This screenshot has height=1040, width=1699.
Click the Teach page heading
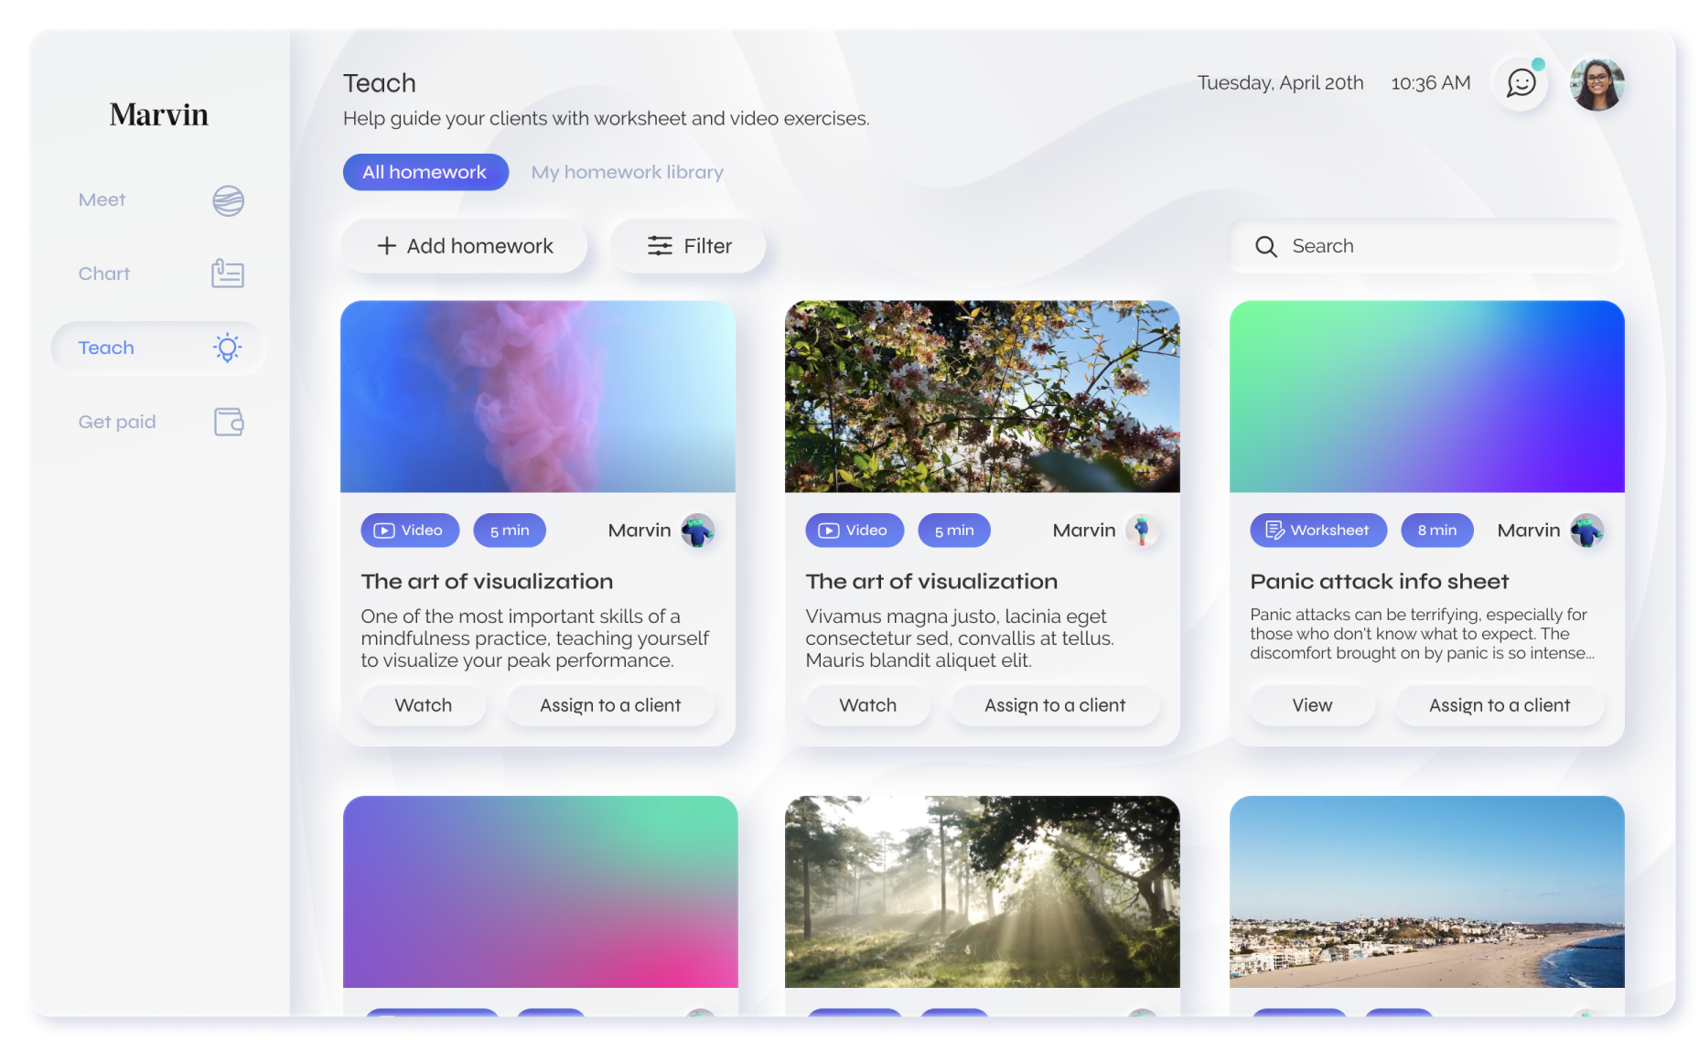click(x=380, y=83)
